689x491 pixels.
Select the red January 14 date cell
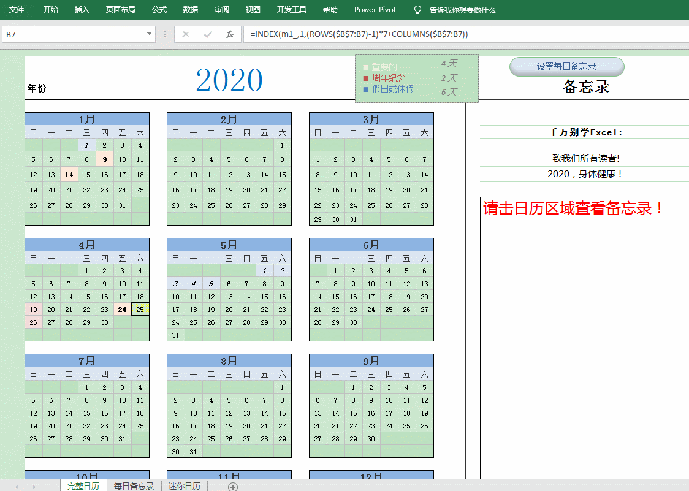pyautogui.click(x=69, y=175)
